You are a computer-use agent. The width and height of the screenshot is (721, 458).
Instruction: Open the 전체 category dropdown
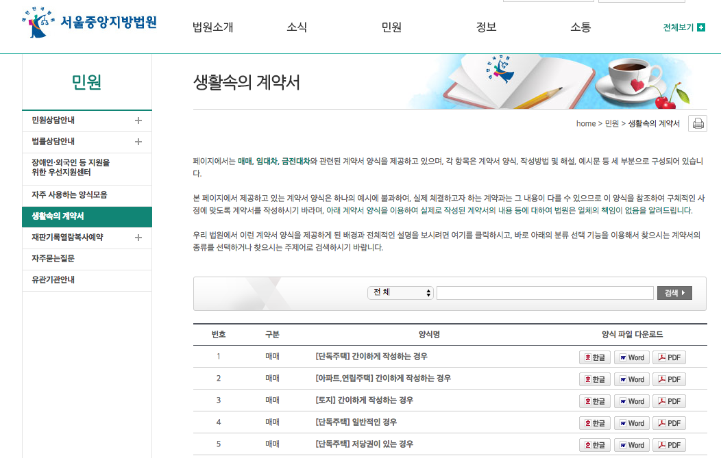coord(400,293)
